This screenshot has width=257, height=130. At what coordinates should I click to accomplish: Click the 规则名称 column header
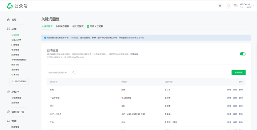(x=54, y=82)
